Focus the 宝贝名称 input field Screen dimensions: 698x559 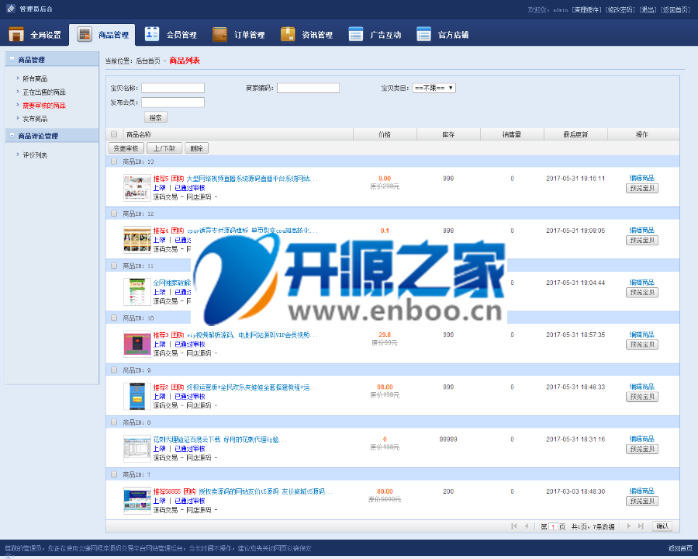(x=173, y=88)
